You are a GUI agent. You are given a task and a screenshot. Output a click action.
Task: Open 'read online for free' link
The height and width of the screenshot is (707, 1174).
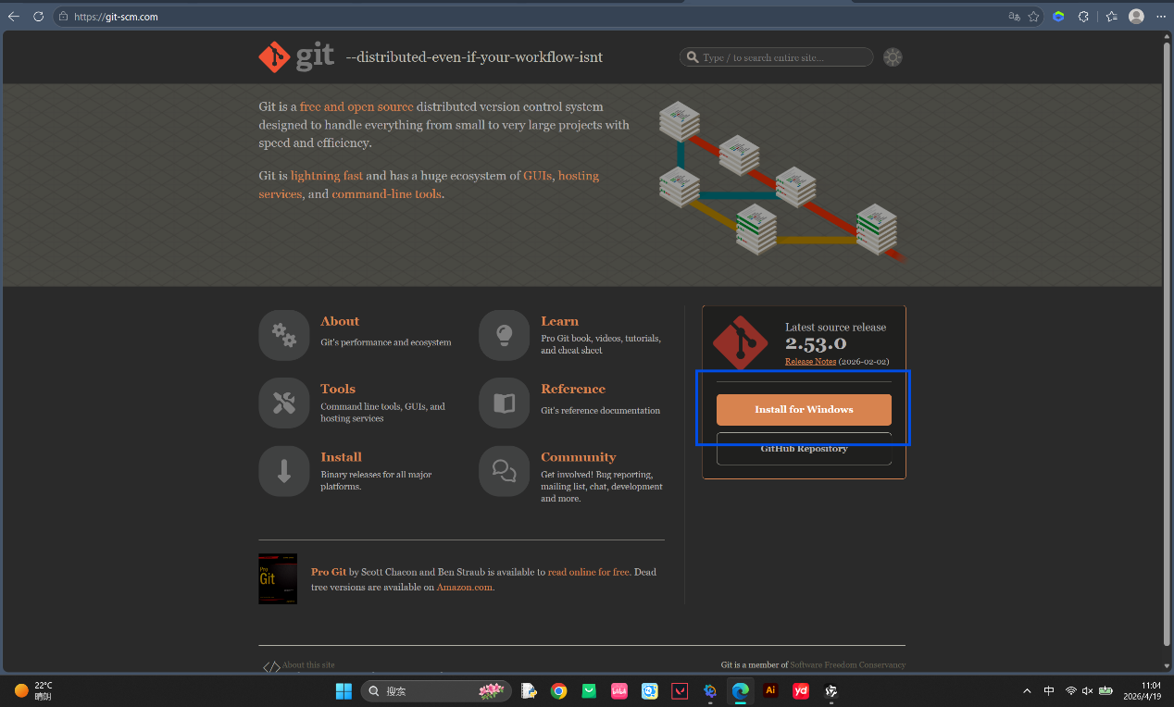coord(589,572)
